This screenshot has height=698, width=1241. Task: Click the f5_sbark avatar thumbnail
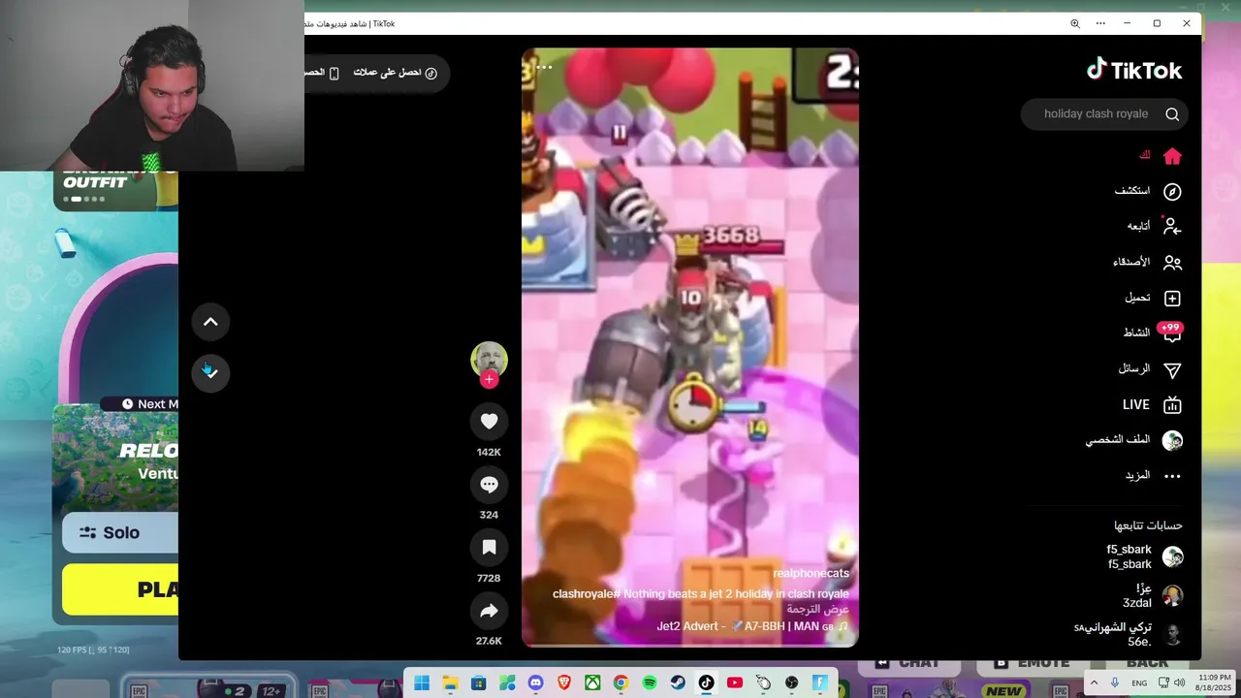(x=1173, y=556)
